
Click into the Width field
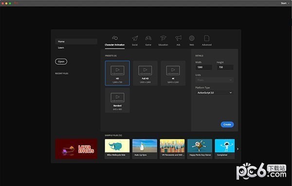coord(204,67)
